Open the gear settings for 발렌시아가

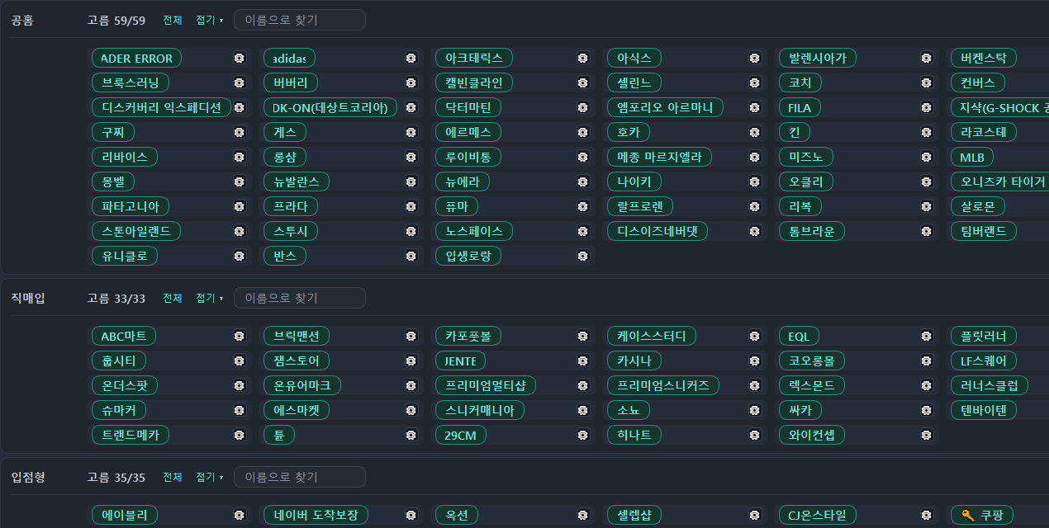pyautogui.click(x=927, y=58)
